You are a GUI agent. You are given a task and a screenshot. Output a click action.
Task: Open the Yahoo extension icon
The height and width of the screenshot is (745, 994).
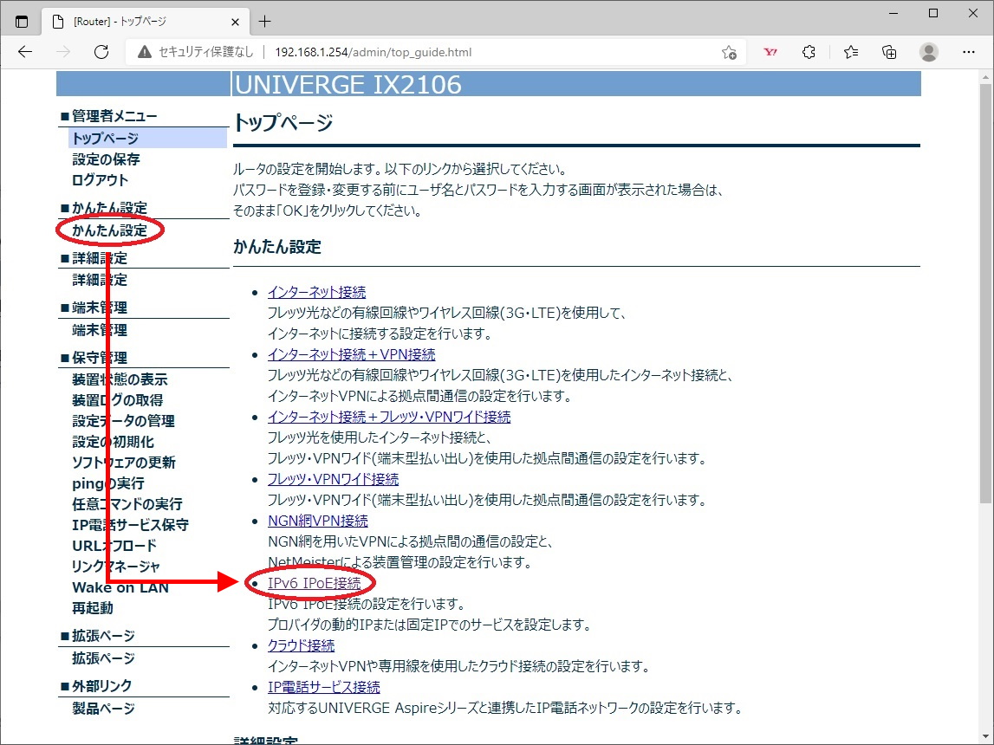[x=770, y=52]
